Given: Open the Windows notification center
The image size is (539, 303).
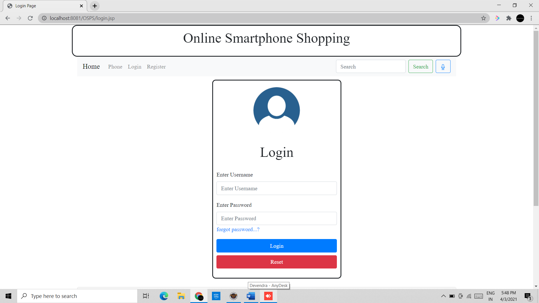Looking at the screenshot, I should [x=528, y=296].
